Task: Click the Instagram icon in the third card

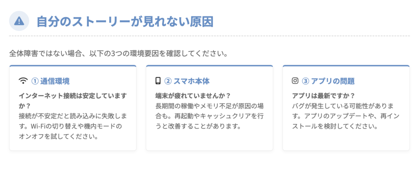Action: (x=295, y=81)
